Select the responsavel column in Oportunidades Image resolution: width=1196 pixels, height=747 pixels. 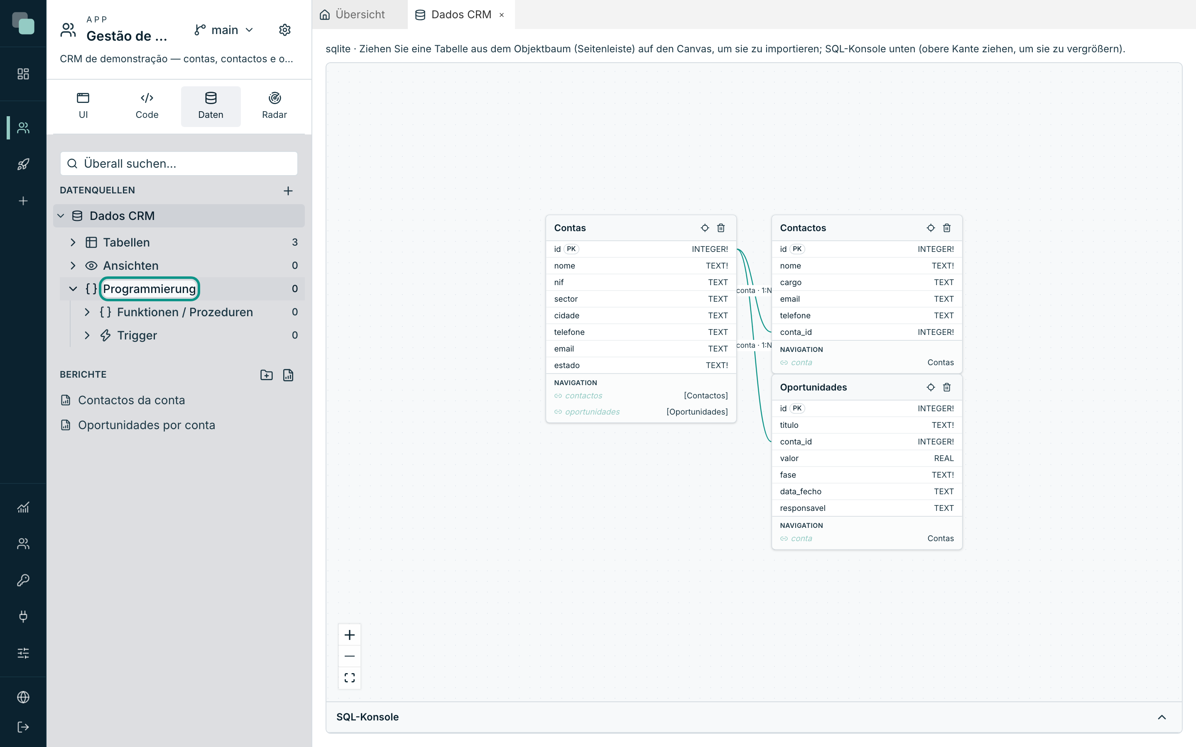point(867,508)
